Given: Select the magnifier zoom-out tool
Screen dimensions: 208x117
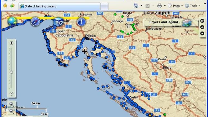Looking at the screenshot, I should (12, 111).
